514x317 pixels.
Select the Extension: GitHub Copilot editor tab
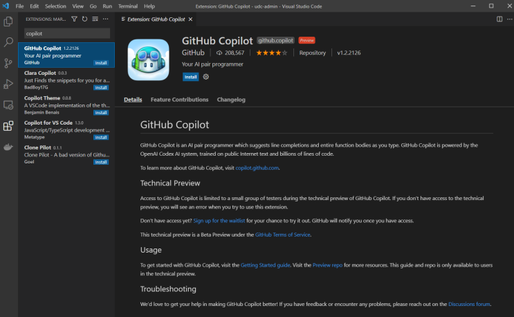(156, 19)
